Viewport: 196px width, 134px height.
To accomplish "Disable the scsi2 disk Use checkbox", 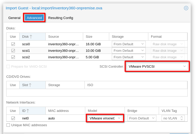I will tap(13, 57).
